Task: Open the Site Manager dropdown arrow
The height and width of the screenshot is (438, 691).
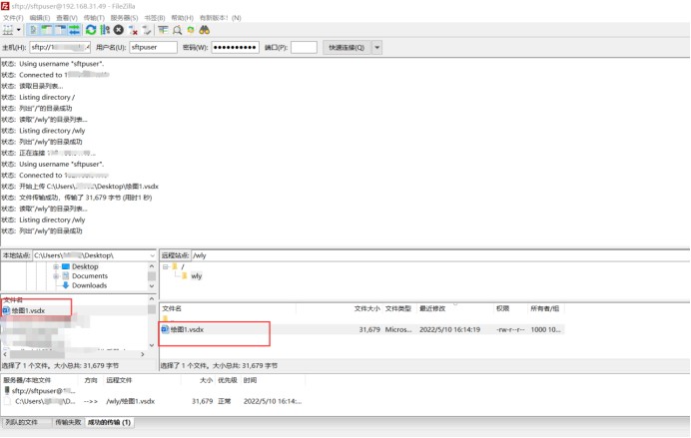Action: click(19, 30)
